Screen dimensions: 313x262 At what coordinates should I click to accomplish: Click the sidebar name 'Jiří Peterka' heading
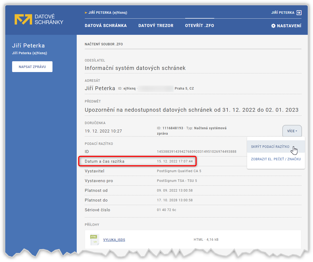28,46
